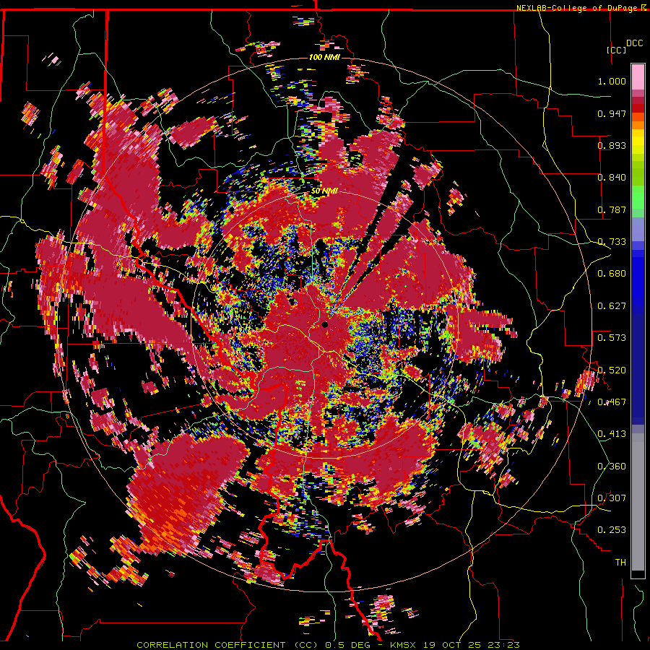650x650 pixels.
Task: Click the 23:23 timestamp in the caption
Action: (x=505, y=645)
